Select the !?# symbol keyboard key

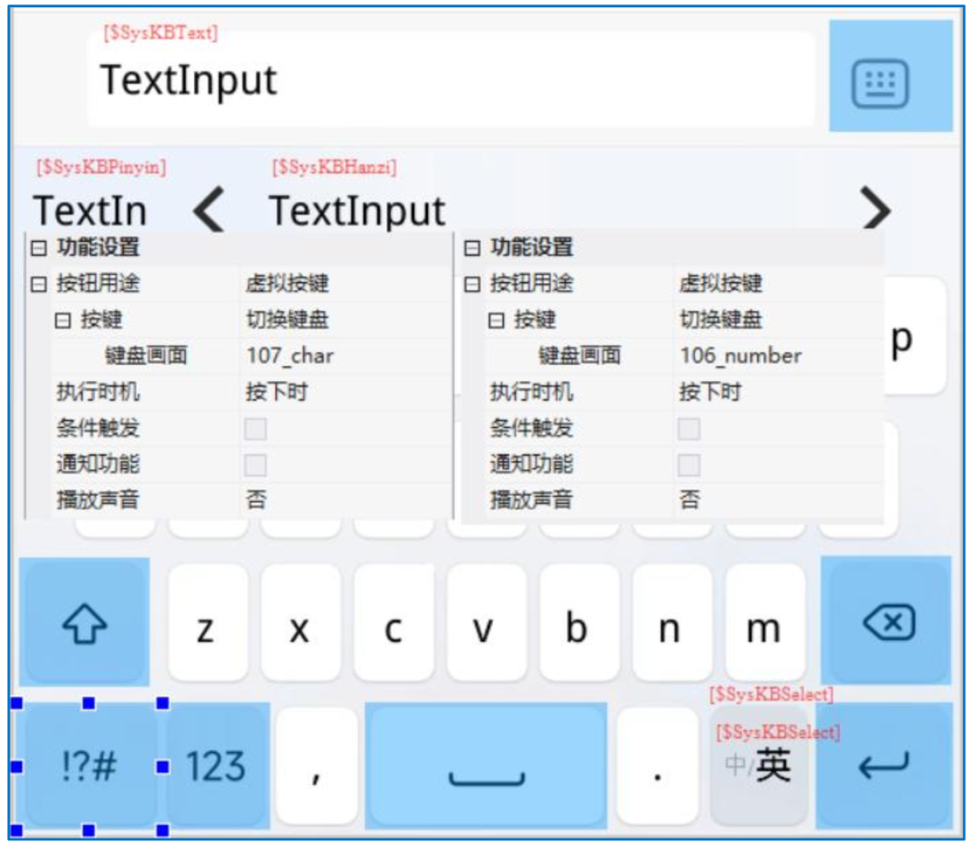pyautogui.click(x=89, y=766)
